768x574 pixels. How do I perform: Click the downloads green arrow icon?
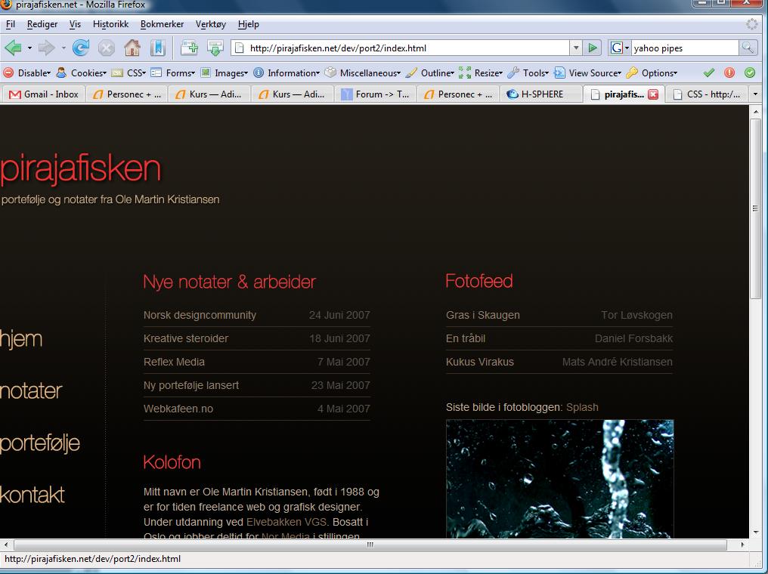(x=215, y=48)
